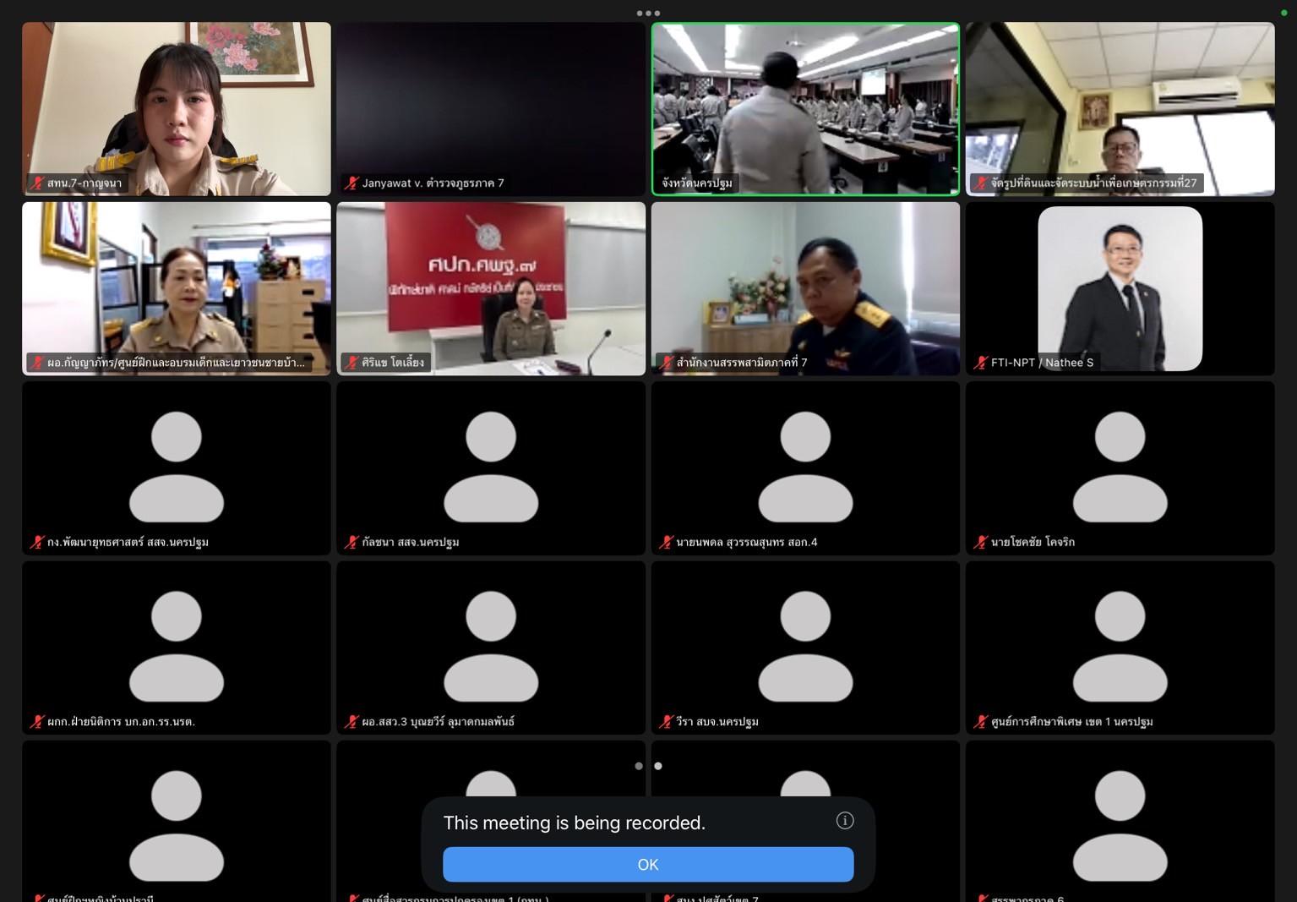Select the second gallery page dot

tap(658, 766)
